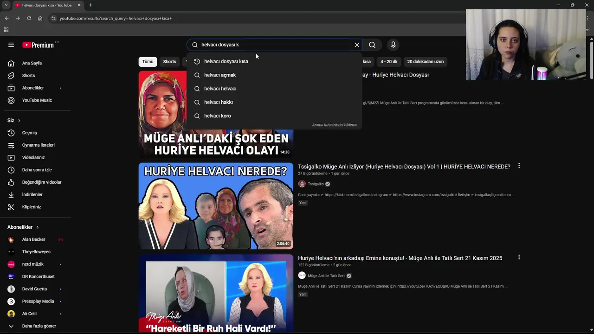Open Emine konuştu video title
Screen dimensions: 594x334
click(x=400, y=258)
